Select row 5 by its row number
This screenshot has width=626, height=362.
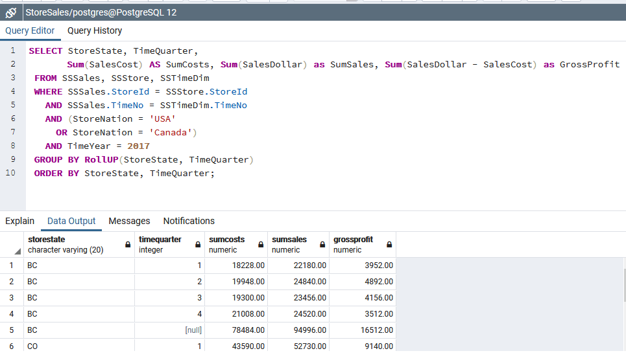coord(11,330)
